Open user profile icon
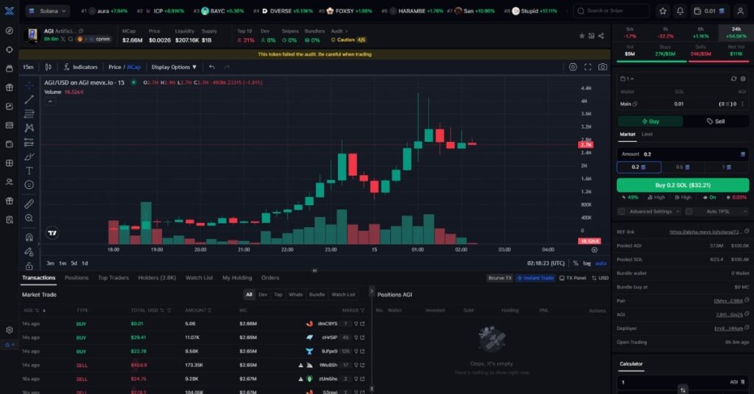Screen dimensions: 754x394 741,11
